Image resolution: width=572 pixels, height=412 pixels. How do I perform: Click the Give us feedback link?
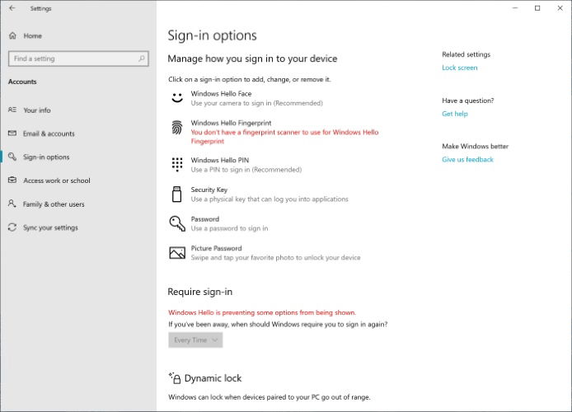coord(467,159)
